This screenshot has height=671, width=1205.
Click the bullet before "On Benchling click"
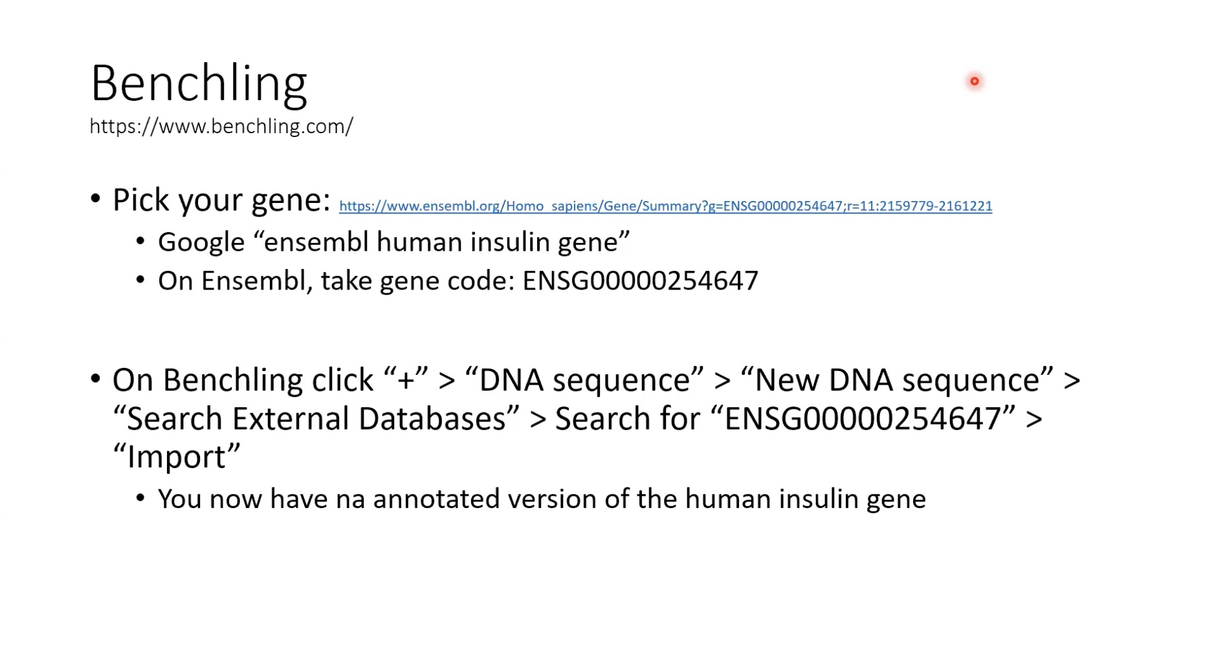click(96, 379)
